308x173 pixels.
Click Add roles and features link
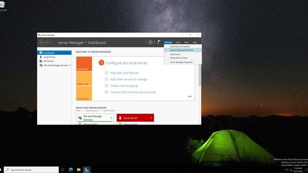[x=124, y=73]
